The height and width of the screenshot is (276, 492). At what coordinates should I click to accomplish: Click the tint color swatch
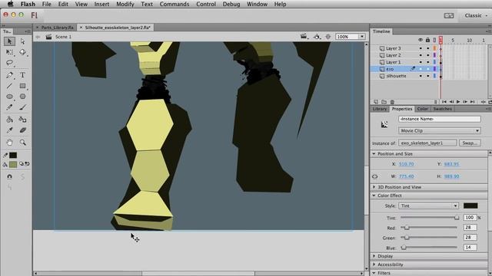coord(470,206)
